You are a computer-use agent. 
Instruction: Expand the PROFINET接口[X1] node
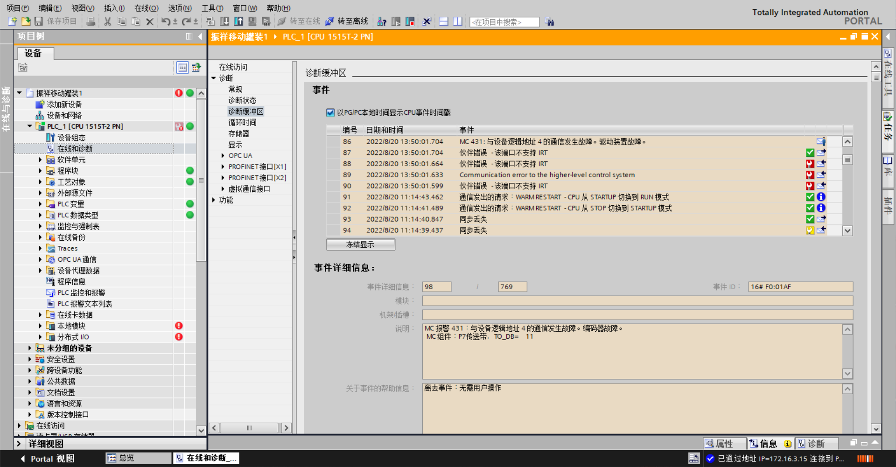223,167
